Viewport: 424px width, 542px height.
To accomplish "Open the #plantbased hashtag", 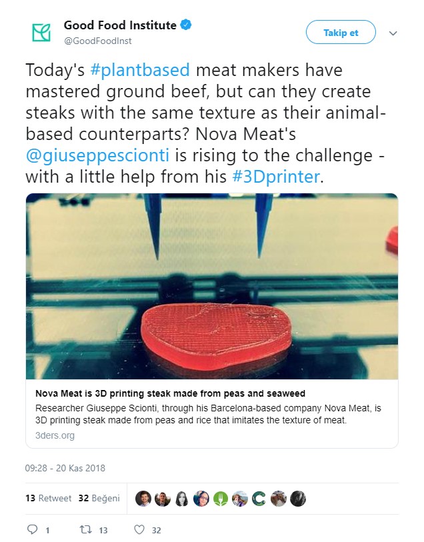I will (147, 69).
